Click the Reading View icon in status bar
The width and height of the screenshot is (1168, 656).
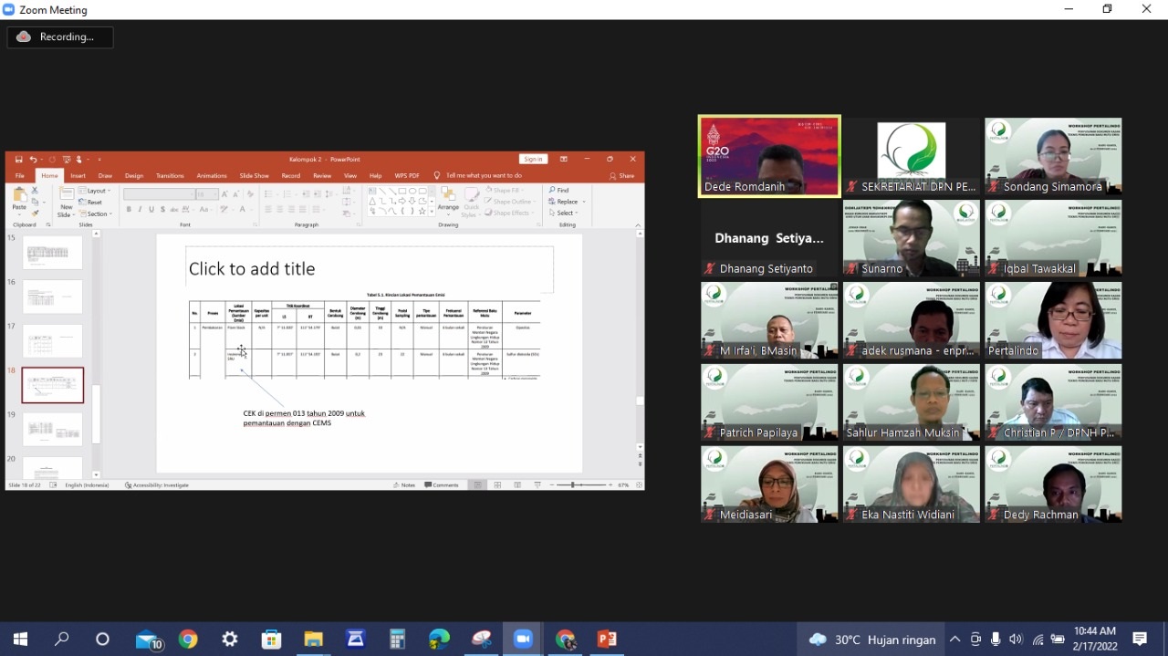(517, 485)
